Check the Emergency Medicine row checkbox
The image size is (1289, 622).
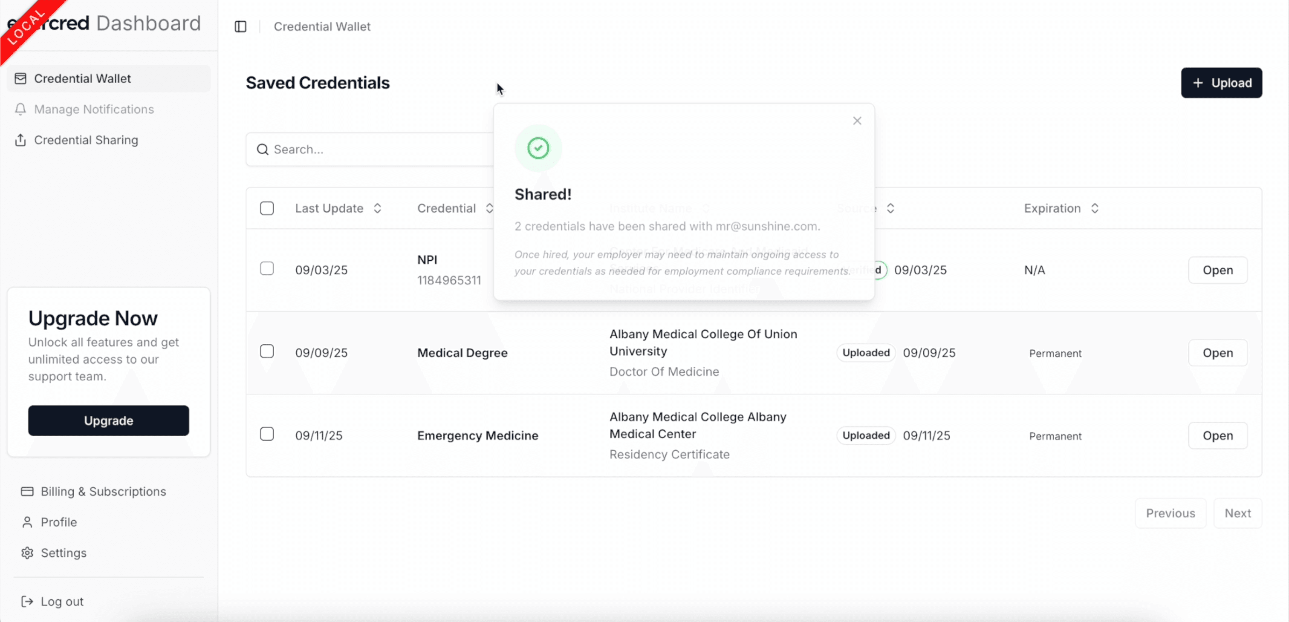click(267, 434)
